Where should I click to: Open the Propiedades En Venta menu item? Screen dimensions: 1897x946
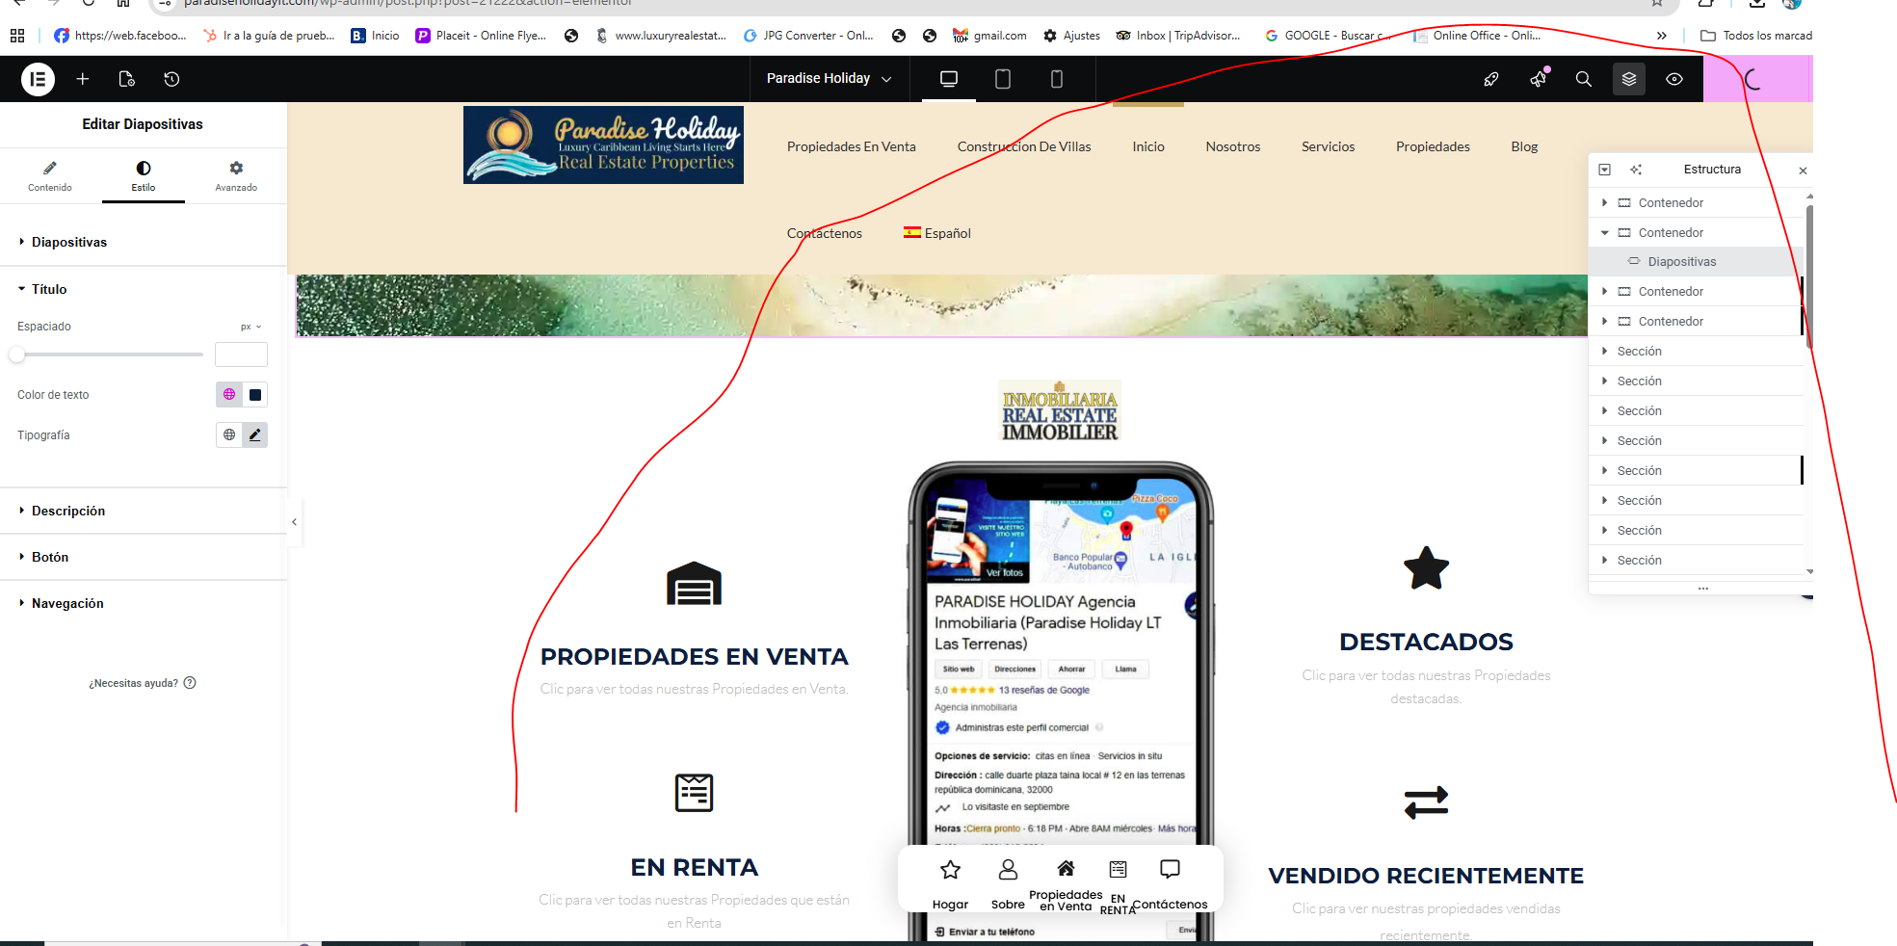click(x=852, y=146)
